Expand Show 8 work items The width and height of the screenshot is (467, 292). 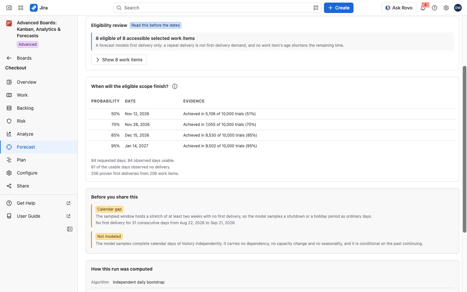[x=119, y=60]
